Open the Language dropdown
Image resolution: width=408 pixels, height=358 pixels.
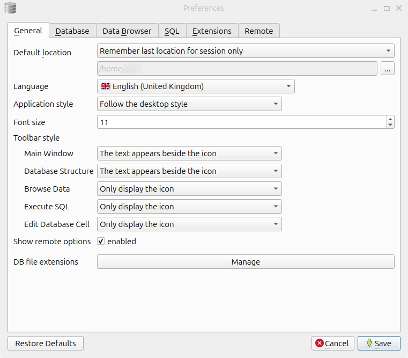click(196, 86)
